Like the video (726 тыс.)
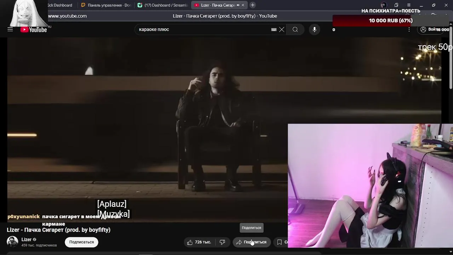Viewport: 453px width, 255px height. [x=199, y=242]
